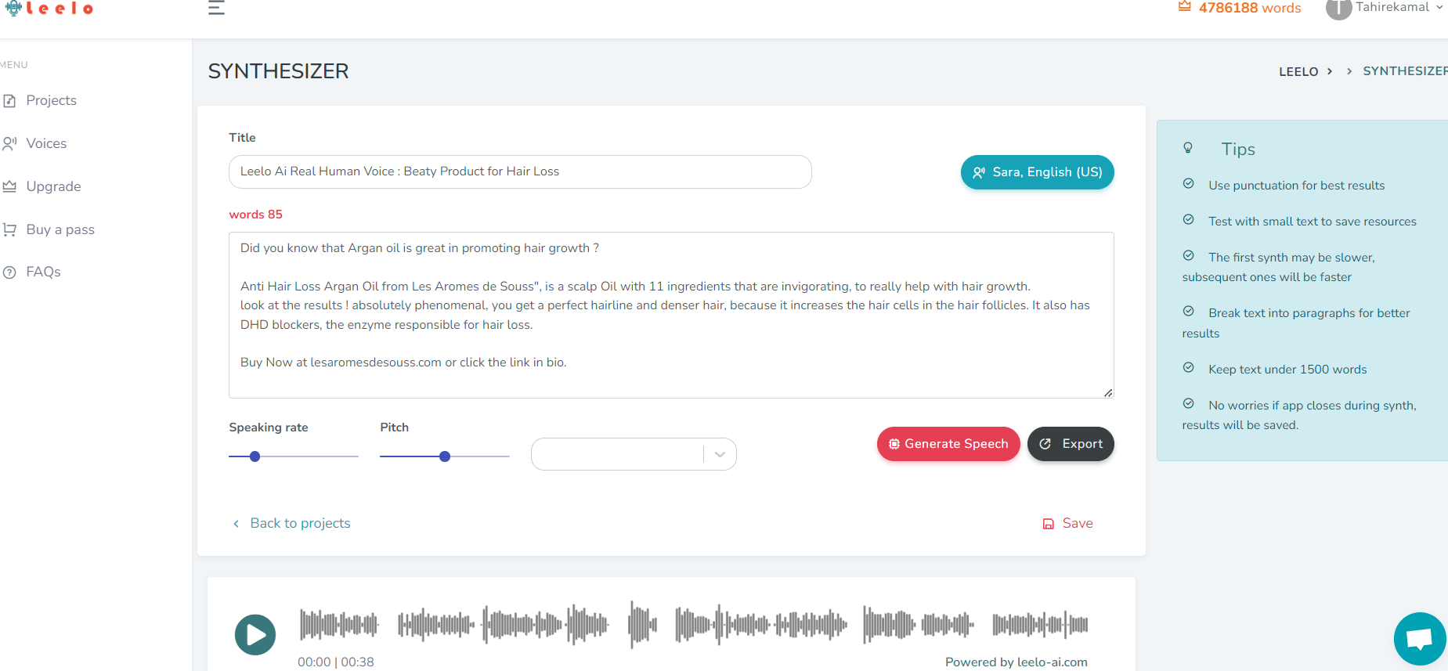Image resolution: width=1448 pixels, height=671 pixels.
Task: Open Voices from the sidebar menu
Action: point(46,143)
